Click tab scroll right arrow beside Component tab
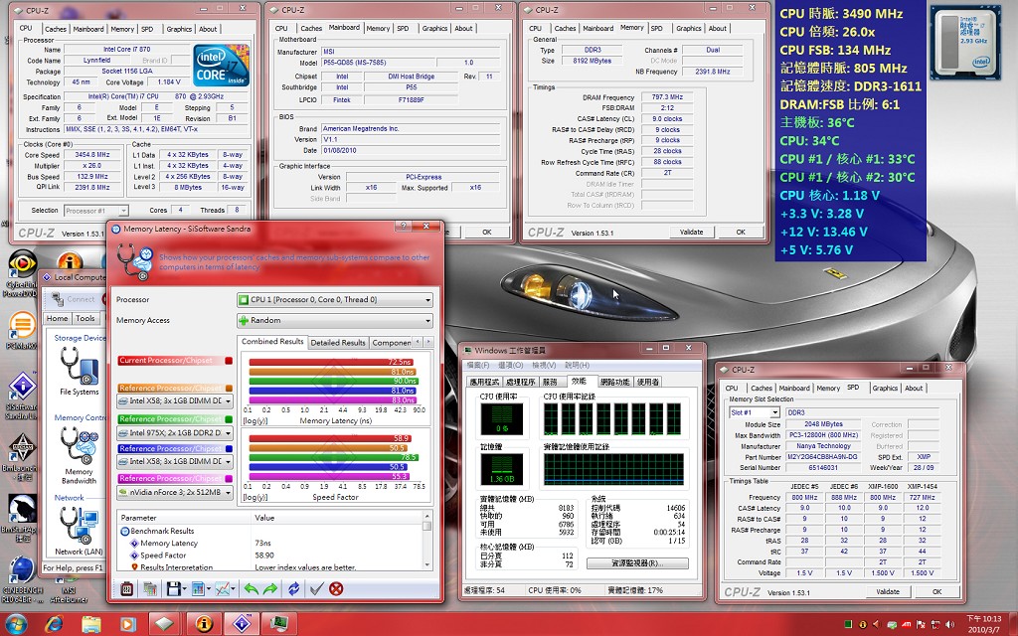The height and width of the screenshot is (636, 1018). (x=427, y=342)
